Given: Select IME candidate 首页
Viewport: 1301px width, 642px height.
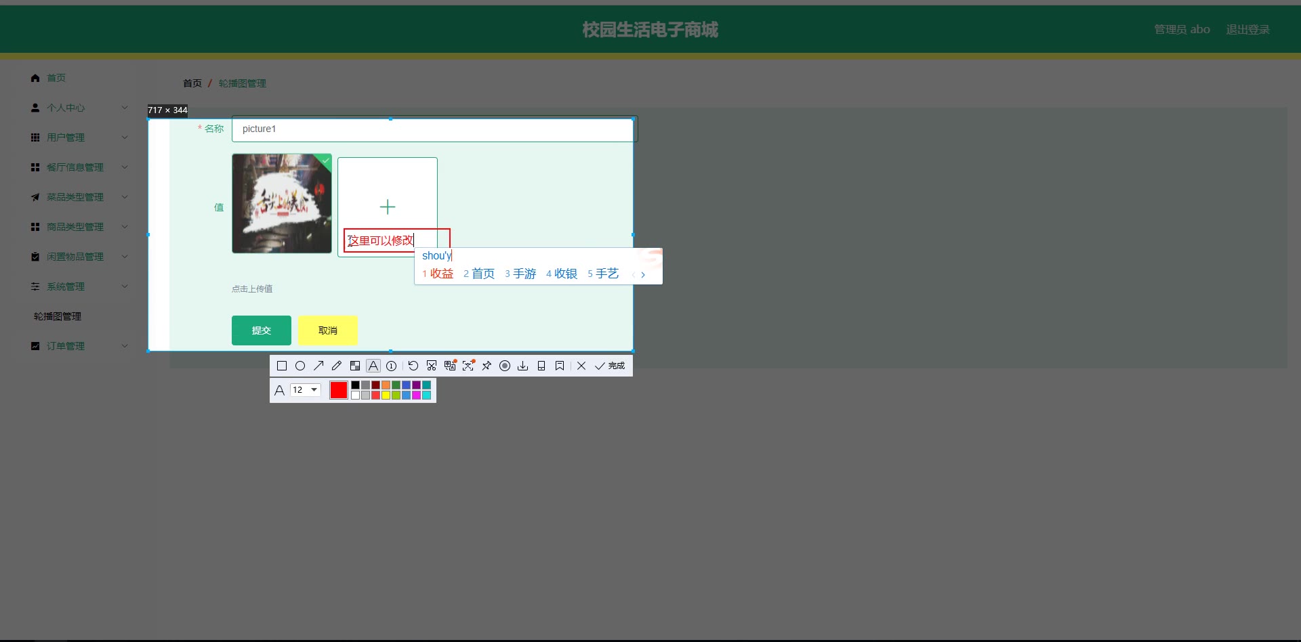Looking at the screenshot, I should (479, 274).
